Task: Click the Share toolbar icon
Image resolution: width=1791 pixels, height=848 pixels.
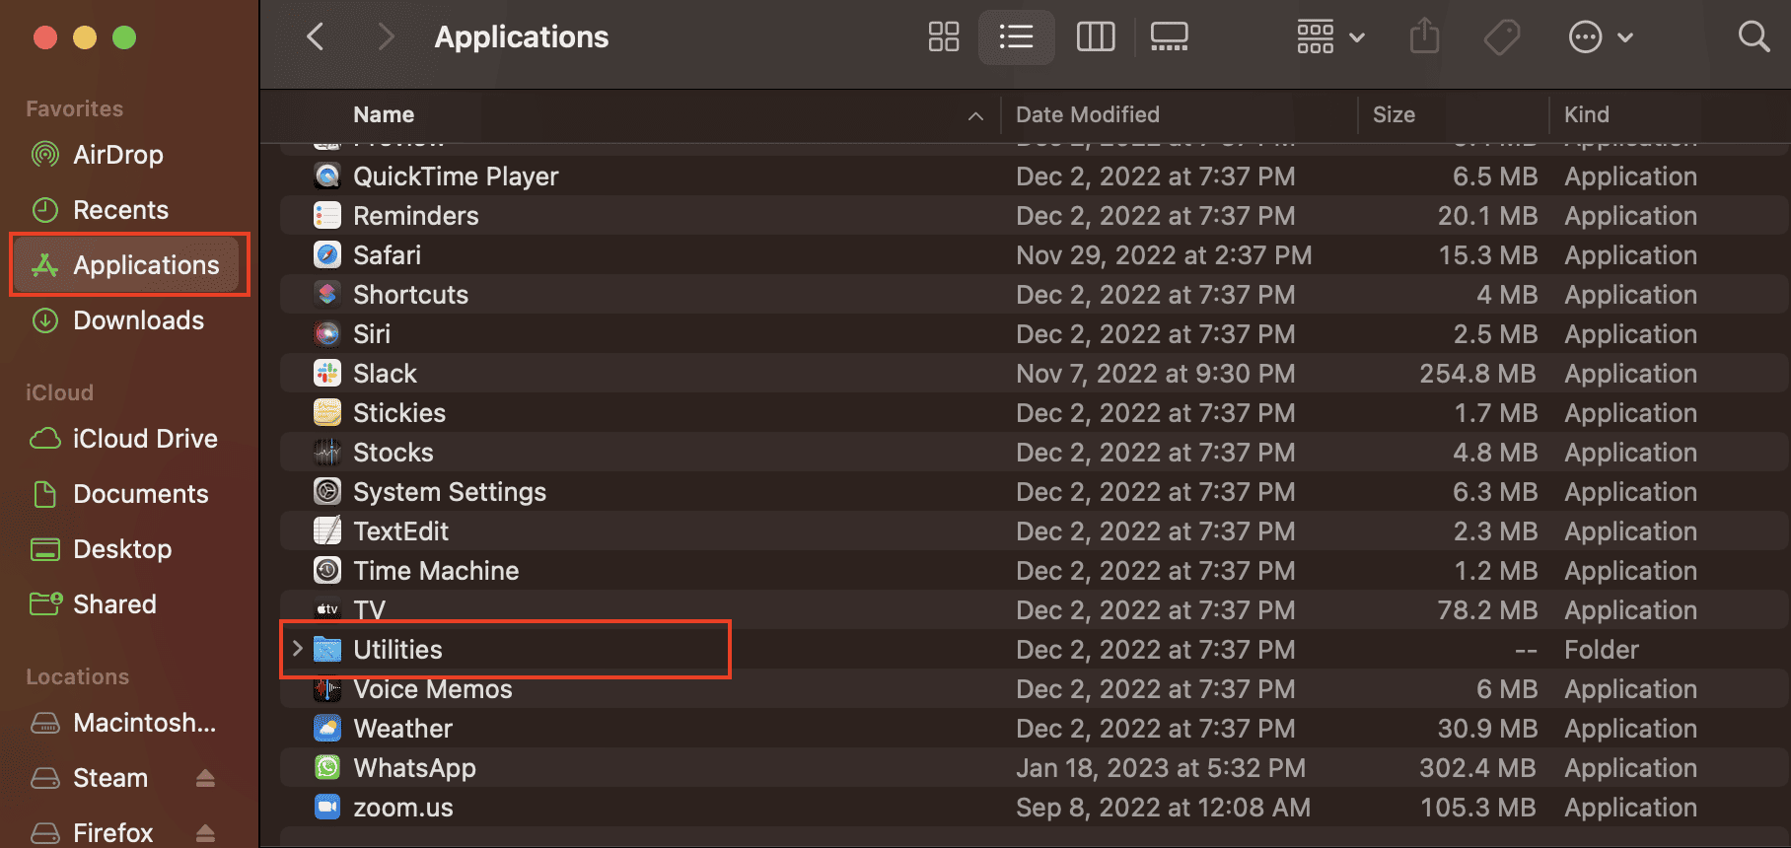Action: point(1424,37)
